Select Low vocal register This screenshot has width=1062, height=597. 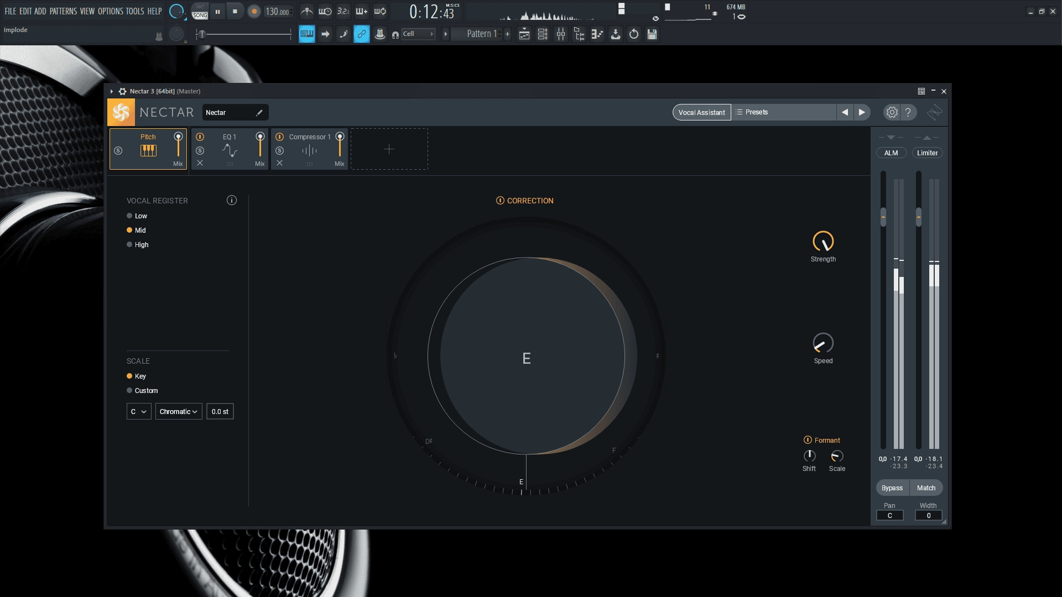coord(137,216)
